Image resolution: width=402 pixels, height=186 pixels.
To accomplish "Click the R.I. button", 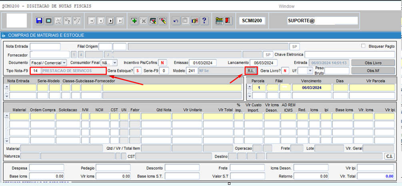I will click(251, 71).
